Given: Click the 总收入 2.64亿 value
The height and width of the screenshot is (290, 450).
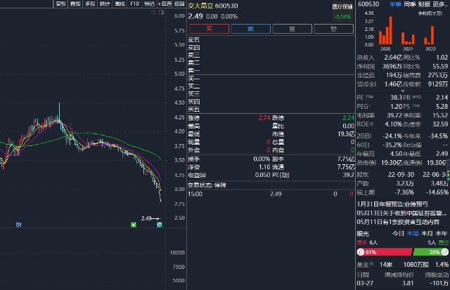Looking at the screenshot, I should pyautogui.click(x=393, y=58).
